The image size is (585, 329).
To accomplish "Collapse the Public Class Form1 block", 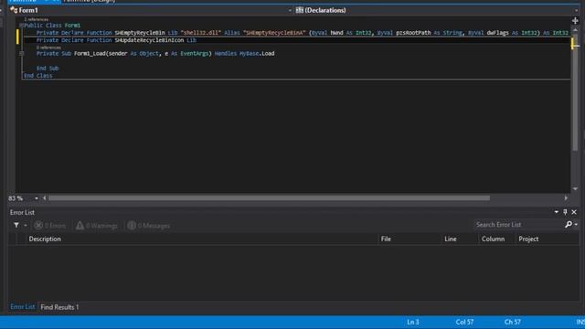I will tap(21, 26).
